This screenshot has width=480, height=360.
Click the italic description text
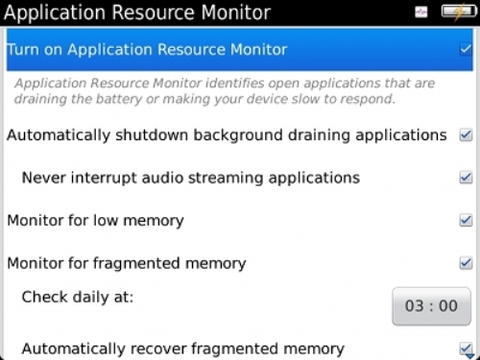pyautogui.click(x=225, y=91)
